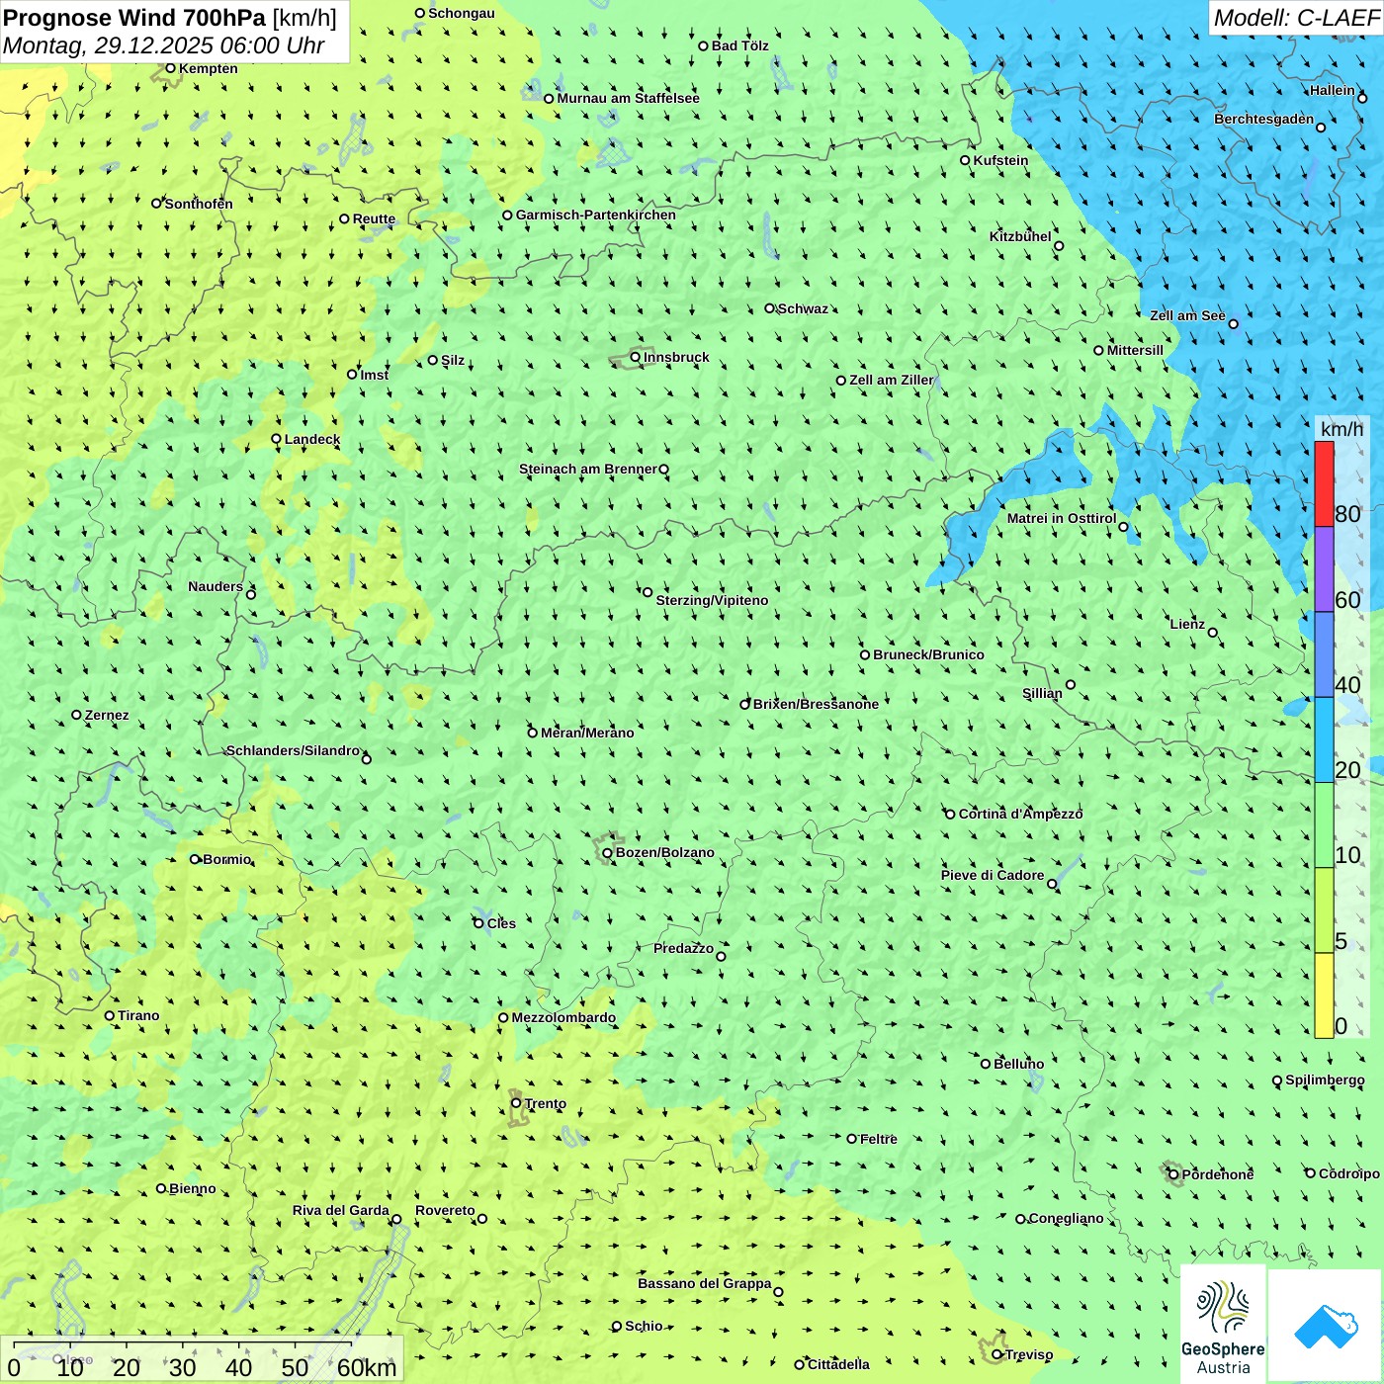The image size is (1384, 1384).
Task: Select the Riva del Garda label
Action: tap(341, 1210)
